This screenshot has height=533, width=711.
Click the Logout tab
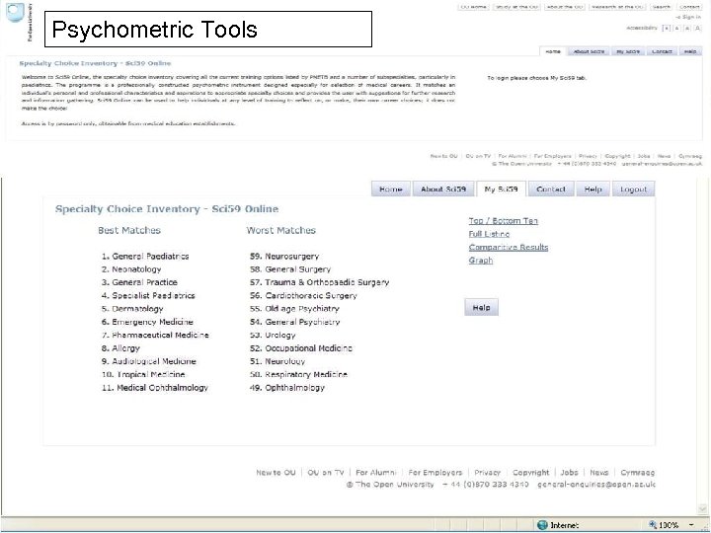tap(633, 189)
